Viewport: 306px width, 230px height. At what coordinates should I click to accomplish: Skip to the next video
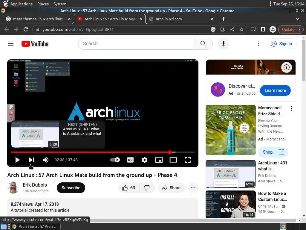(x=32, y=160)
